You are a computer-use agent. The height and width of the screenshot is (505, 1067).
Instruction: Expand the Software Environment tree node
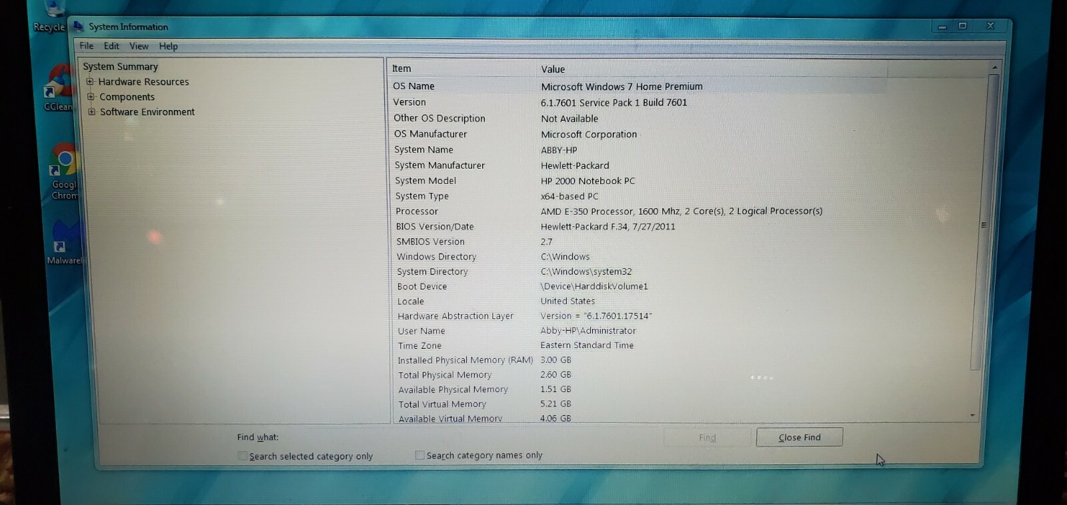(x=91, y=111)
